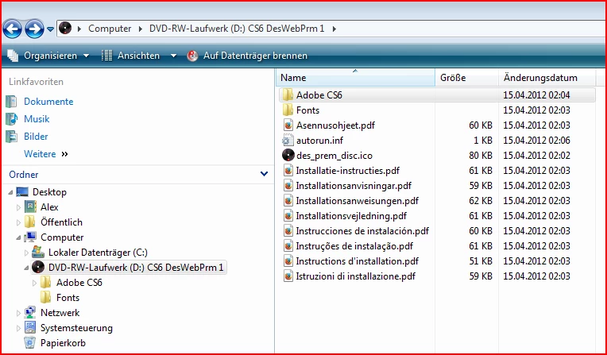Open recent pages dropdown next to Forward button
The height and width of the screenshot is (355, 607).
point(50,29)
